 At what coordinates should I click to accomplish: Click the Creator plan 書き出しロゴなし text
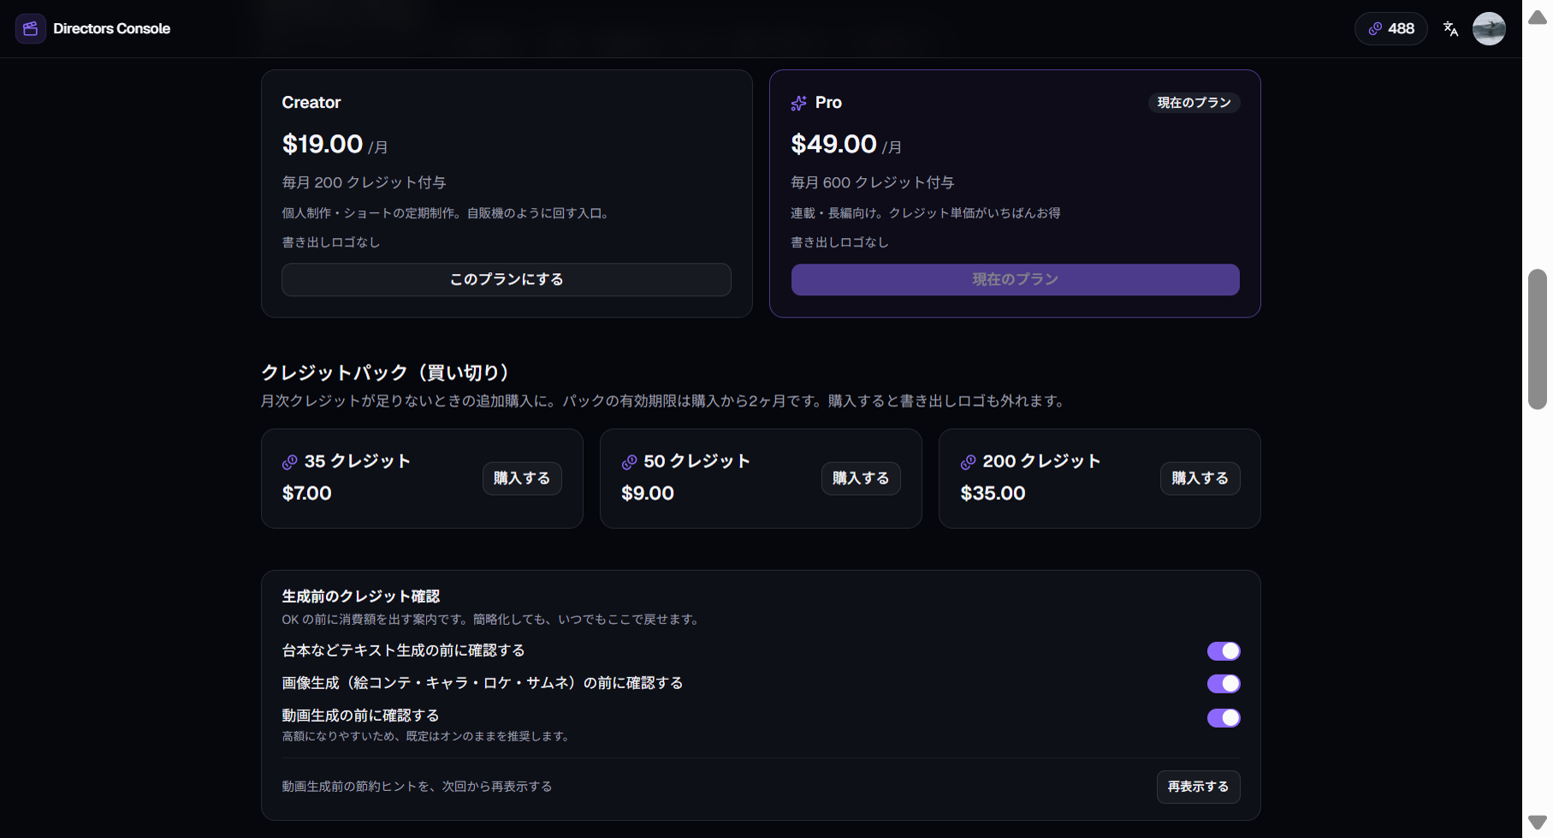pyautogui.click(x=331, y=242)
